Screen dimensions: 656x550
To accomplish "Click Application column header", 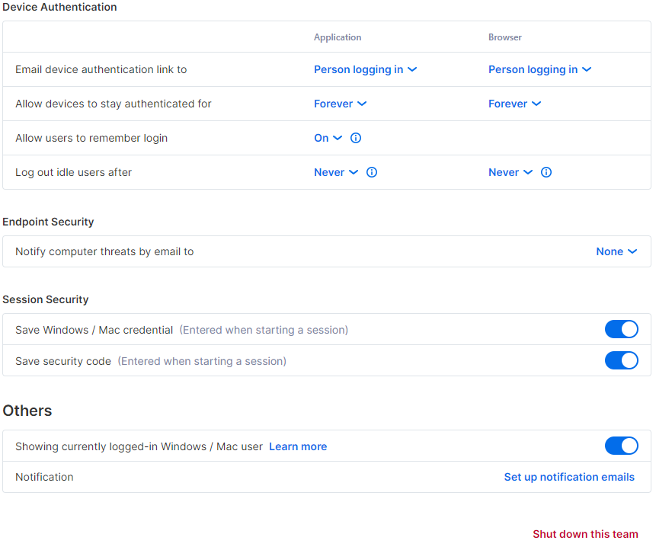I will tap(338, 37).
